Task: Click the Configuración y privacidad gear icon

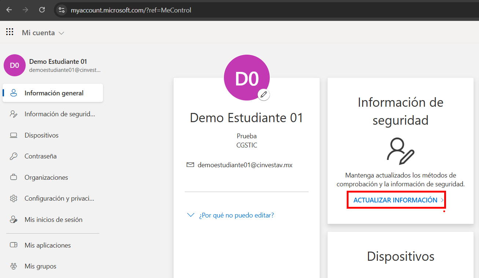Action: tap(14, 198)
